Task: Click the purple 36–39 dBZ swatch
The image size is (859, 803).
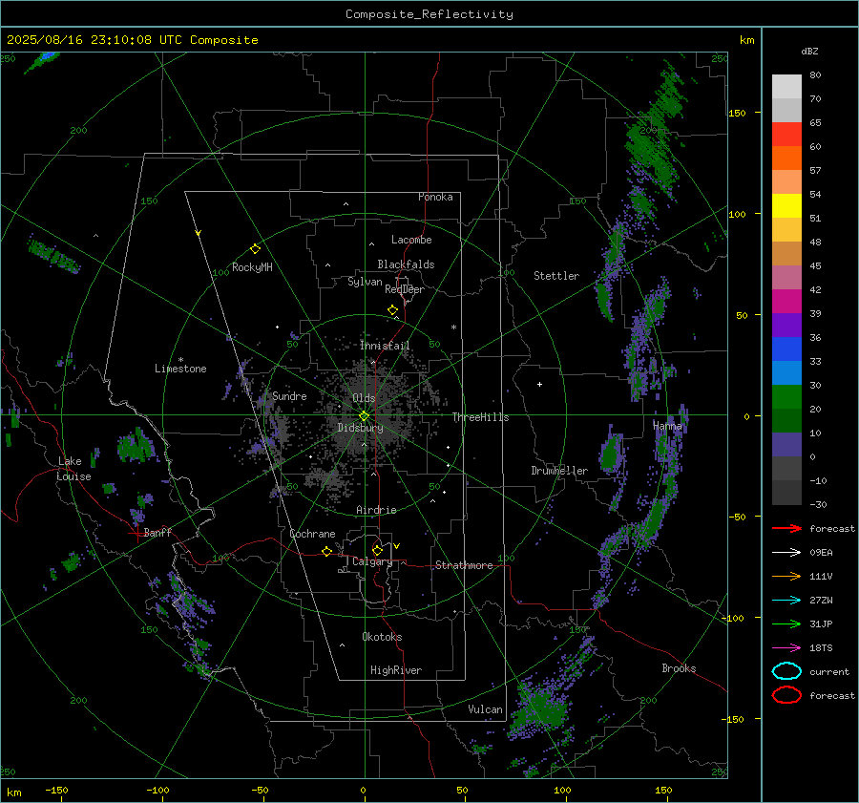Action: (786, 326)
